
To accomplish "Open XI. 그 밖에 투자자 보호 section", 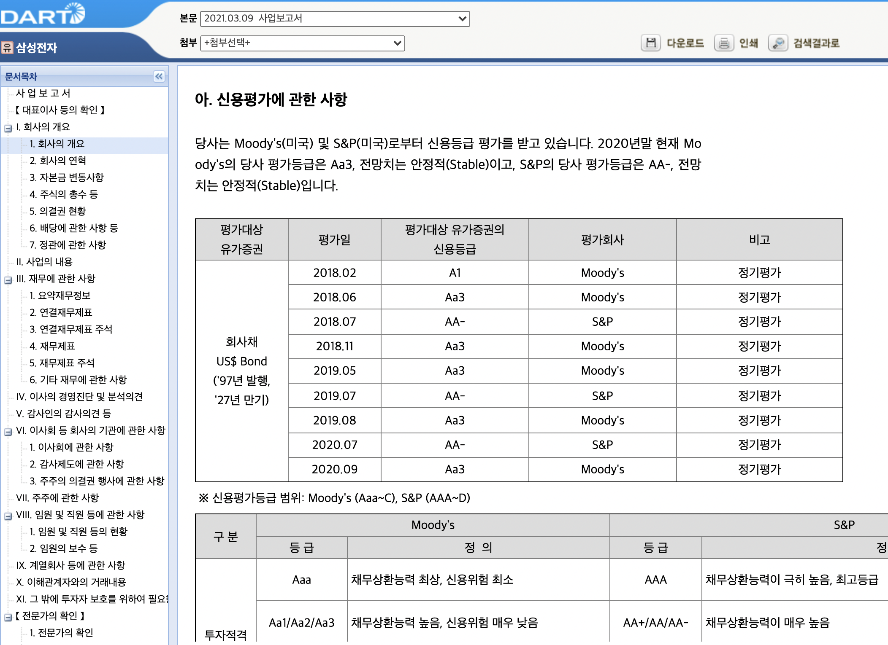I will (x=92, y=599).
